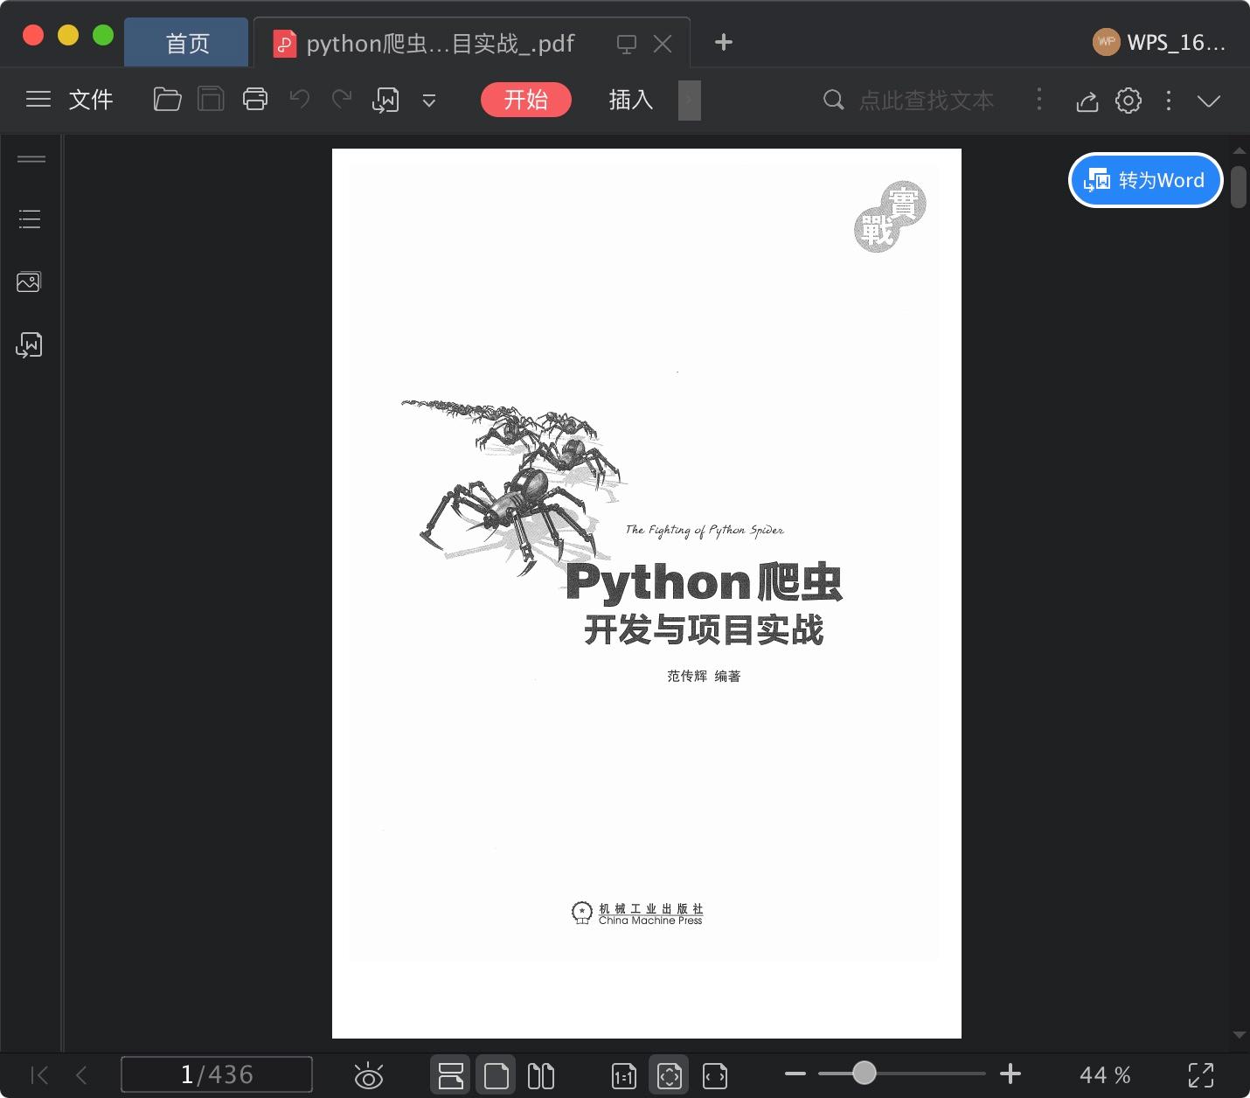
Task: Close the PDF document tab
Action: tap(663, 44)
